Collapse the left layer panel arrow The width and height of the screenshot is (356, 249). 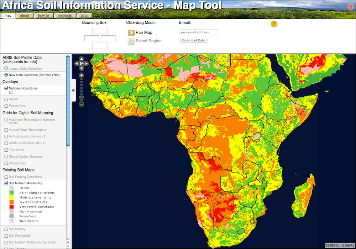[x=73, y=90]
